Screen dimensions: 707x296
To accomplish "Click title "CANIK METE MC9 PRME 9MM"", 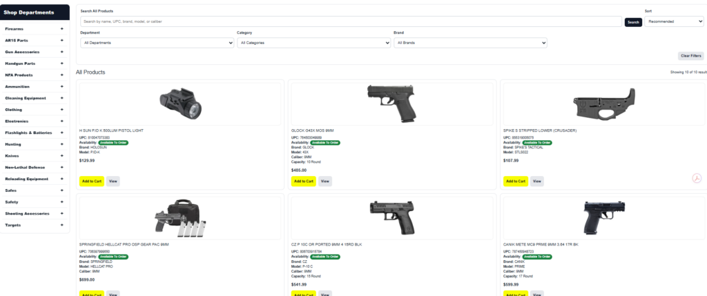I will [x=540, y=245].
